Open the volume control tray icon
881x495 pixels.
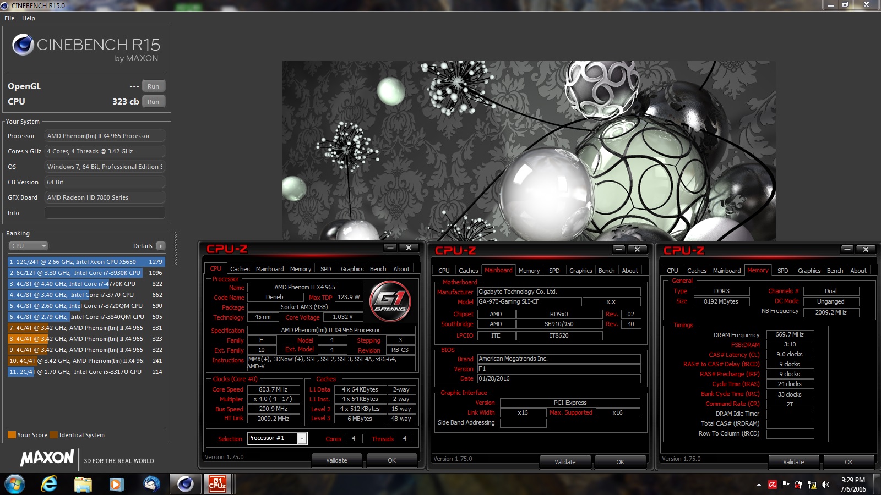(825, 485)
